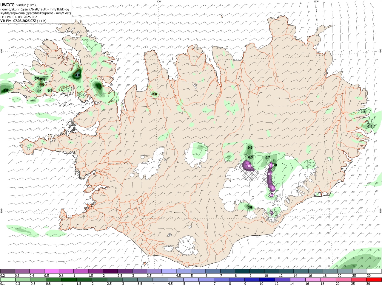
Task: Select the white 30 swatch, top legend row
Action: coord(375,271)
